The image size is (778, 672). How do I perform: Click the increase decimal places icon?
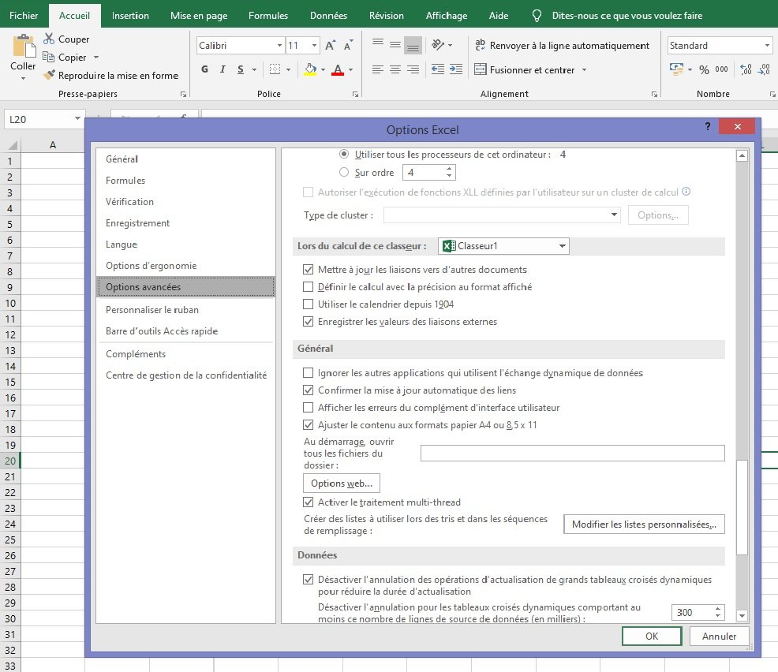[746, 69]
